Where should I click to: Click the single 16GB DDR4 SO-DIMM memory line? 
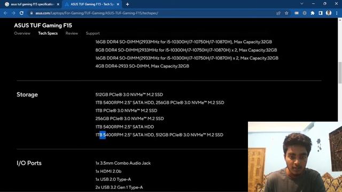(x=184, y=42)
